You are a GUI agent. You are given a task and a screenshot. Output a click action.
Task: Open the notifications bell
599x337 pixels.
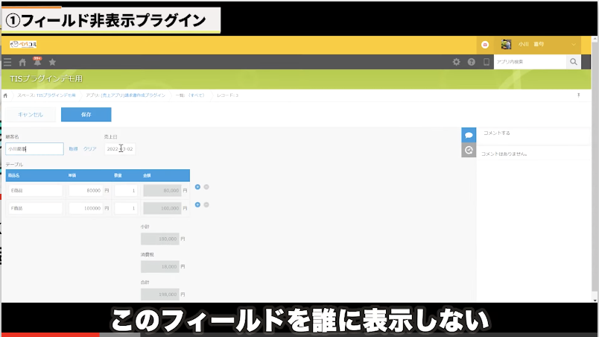point(37,62)
